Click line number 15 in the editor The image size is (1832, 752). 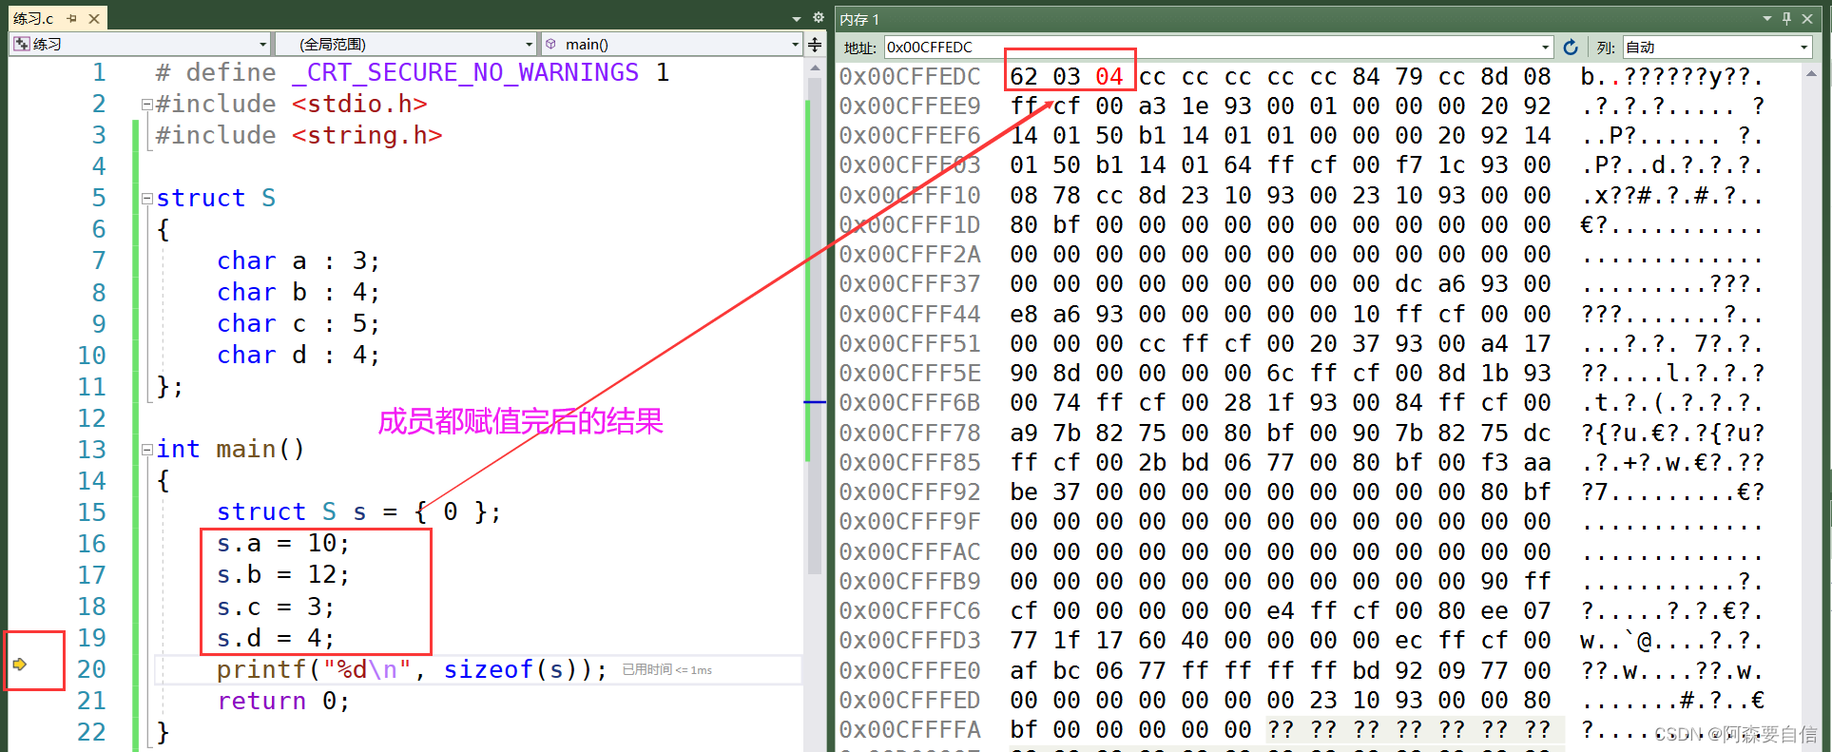[x=92, y=512]
